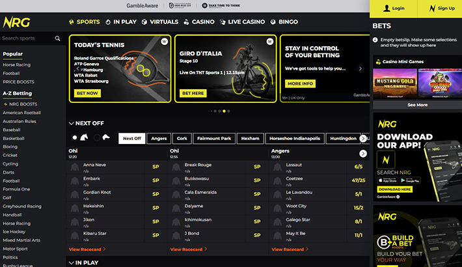
Task: Open the Next Off tab
Action: [x=132, y=138]
